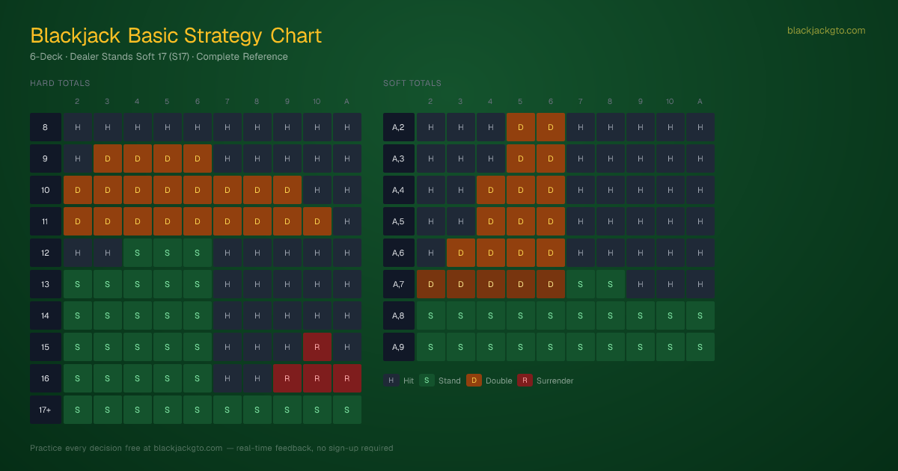Click the hard 10 versus dealer 9 double cell
898x471 pixels.
pyautogui.click(x=287, y=190)
